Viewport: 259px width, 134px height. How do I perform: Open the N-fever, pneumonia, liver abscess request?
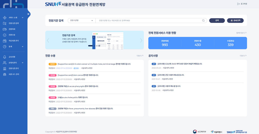click(86, 109)
